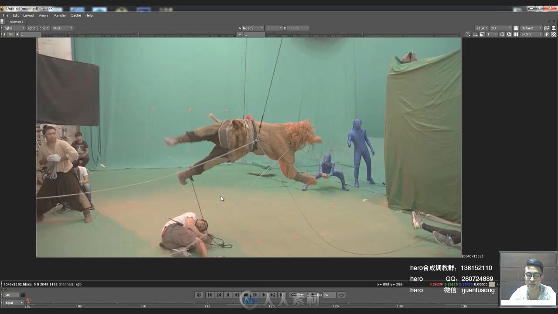The width and height of the screenshot is (558, 314).
Task: Click the pane options icon left of Viewer1
Action: pyautogui.click(x=3, y=21)
